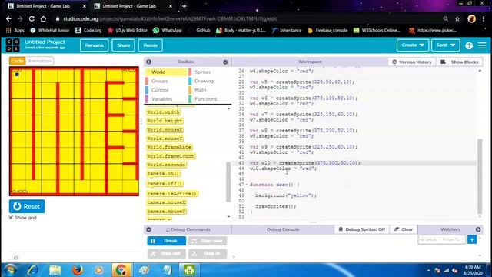Screen dimensions: 492x277
Task: Open Paint from taskbar
Action: [144, 270]
